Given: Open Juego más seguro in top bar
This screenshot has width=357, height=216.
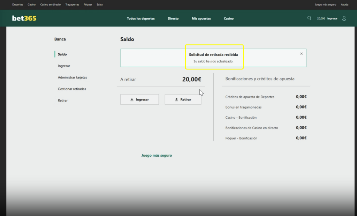Looking at the screenshot, I should click(x=325, y=5).
